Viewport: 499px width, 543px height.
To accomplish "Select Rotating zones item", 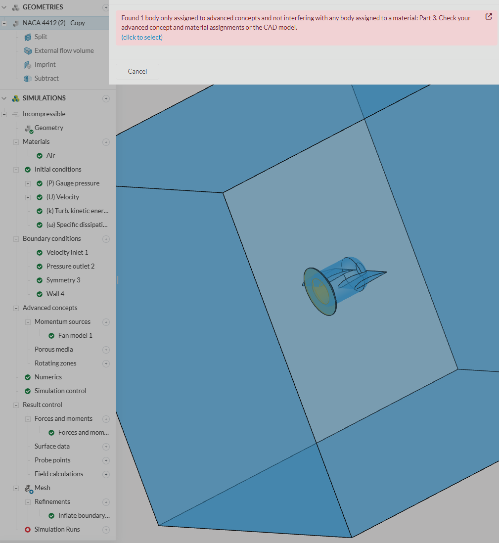I will [55, 363].
